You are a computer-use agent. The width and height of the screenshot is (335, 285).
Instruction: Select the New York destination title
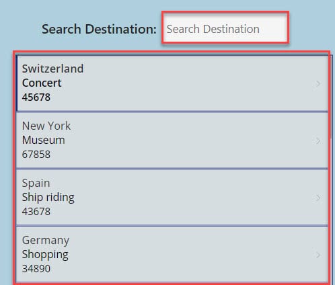(x=46, y=126)
